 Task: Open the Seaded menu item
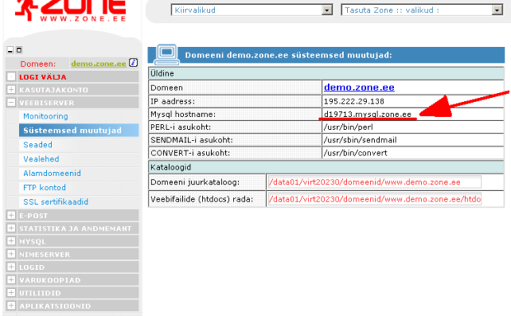tap(38, 145)
